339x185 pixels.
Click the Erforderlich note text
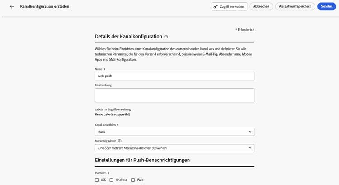point(245,30)
